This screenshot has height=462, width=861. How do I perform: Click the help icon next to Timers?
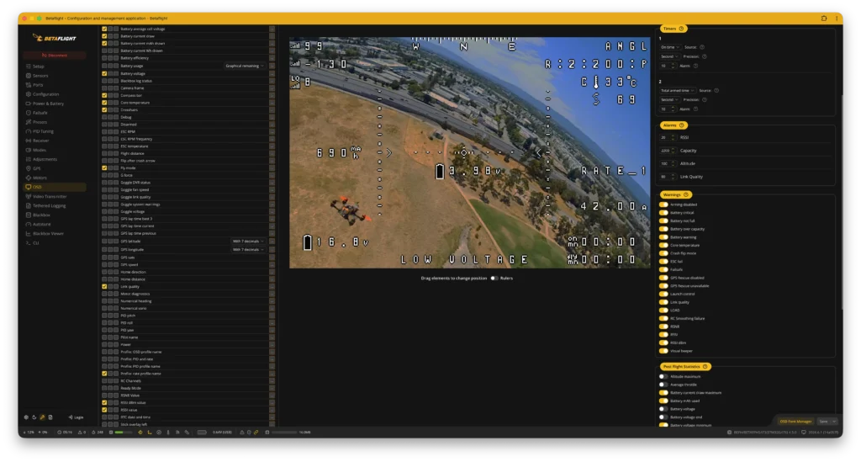[x=681, y=29]
